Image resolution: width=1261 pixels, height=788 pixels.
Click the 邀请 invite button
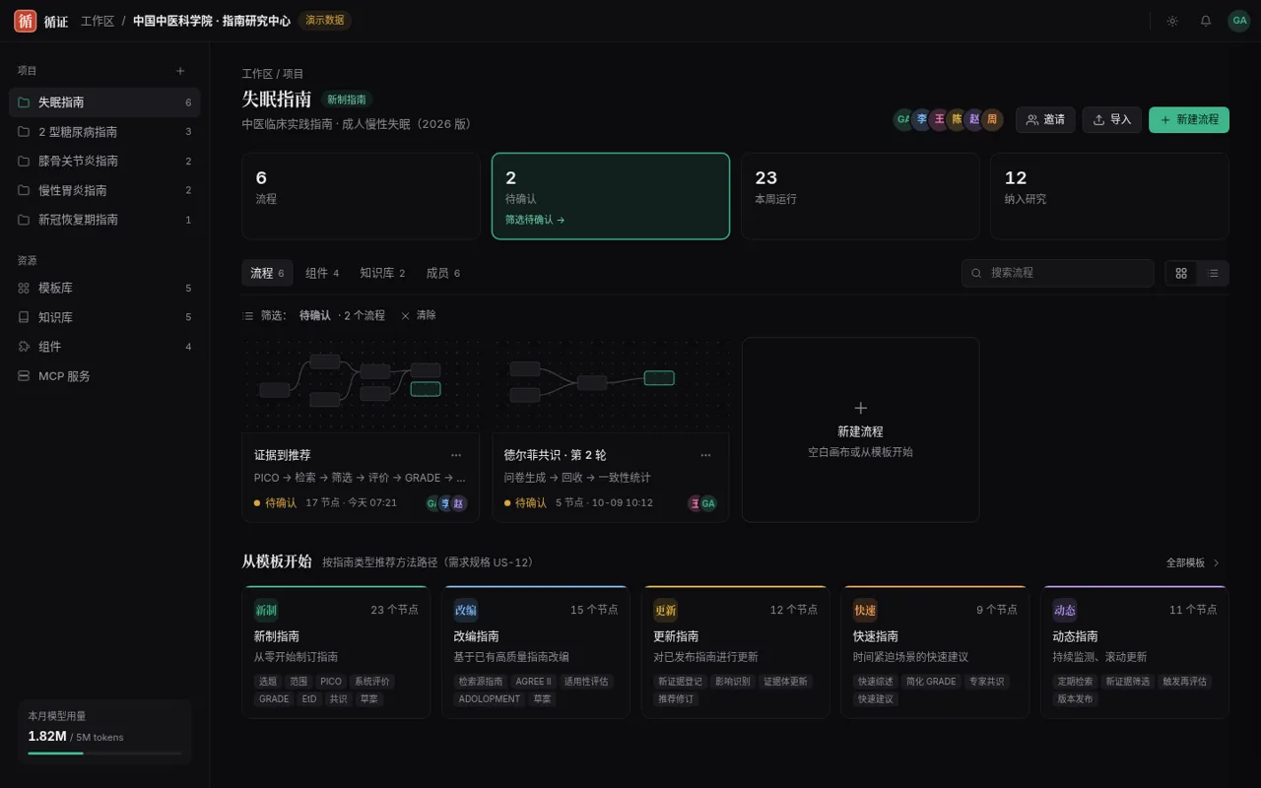point(1045,119)
